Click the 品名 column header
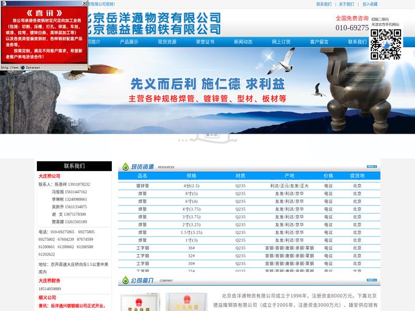415x311 pixels. click(142, 176)
